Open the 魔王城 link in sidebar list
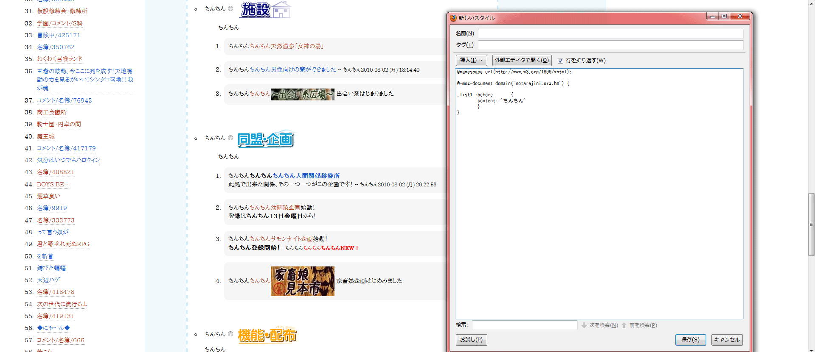The image size is (815, 352). pos(45,136)
